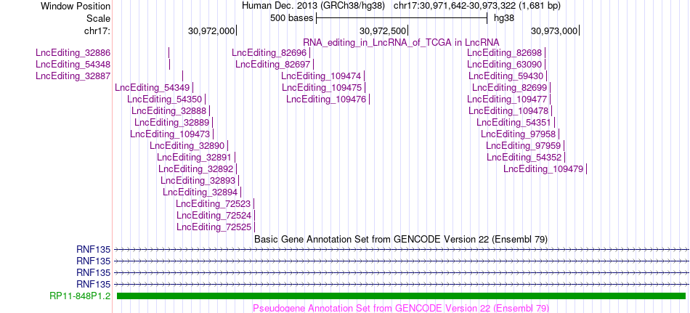Viewport: 690px width, 313px height.
Task: Click the LncEditing_32886 track item label
Action: pos(73,53)
